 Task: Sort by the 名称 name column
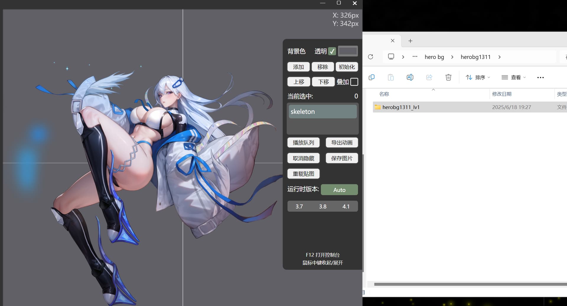[x=384, y=94]
